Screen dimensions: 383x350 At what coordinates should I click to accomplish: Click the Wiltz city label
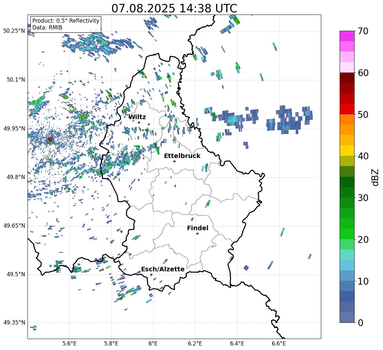(137, 117)
